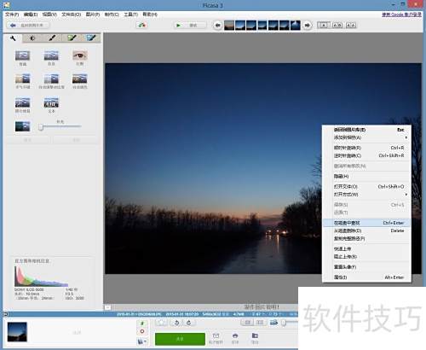Open the tuning tab with half-circle icon
This screenshot has width=426, height=350.
point(32,38)
